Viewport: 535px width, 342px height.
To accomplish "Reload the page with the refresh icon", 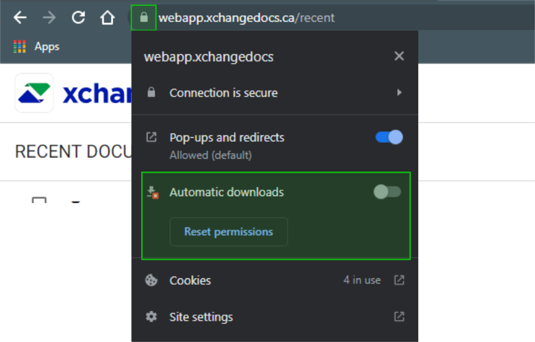I will pos(79,18).
